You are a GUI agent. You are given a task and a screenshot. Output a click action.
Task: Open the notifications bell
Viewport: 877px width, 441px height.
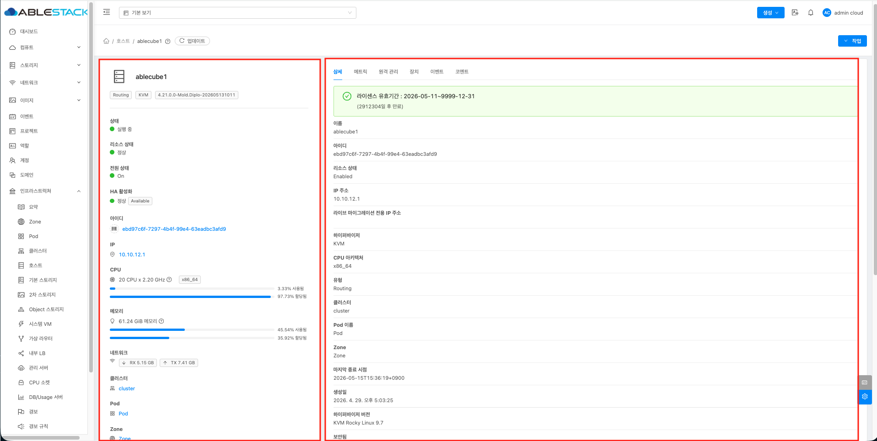click(811, 13)
